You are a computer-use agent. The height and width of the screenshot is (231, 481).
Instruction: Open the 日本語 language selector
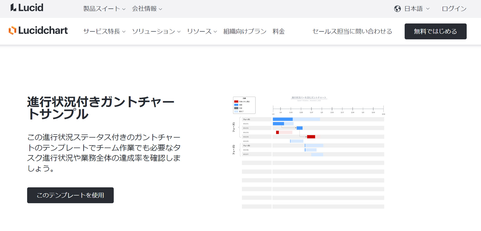[417, 9]
